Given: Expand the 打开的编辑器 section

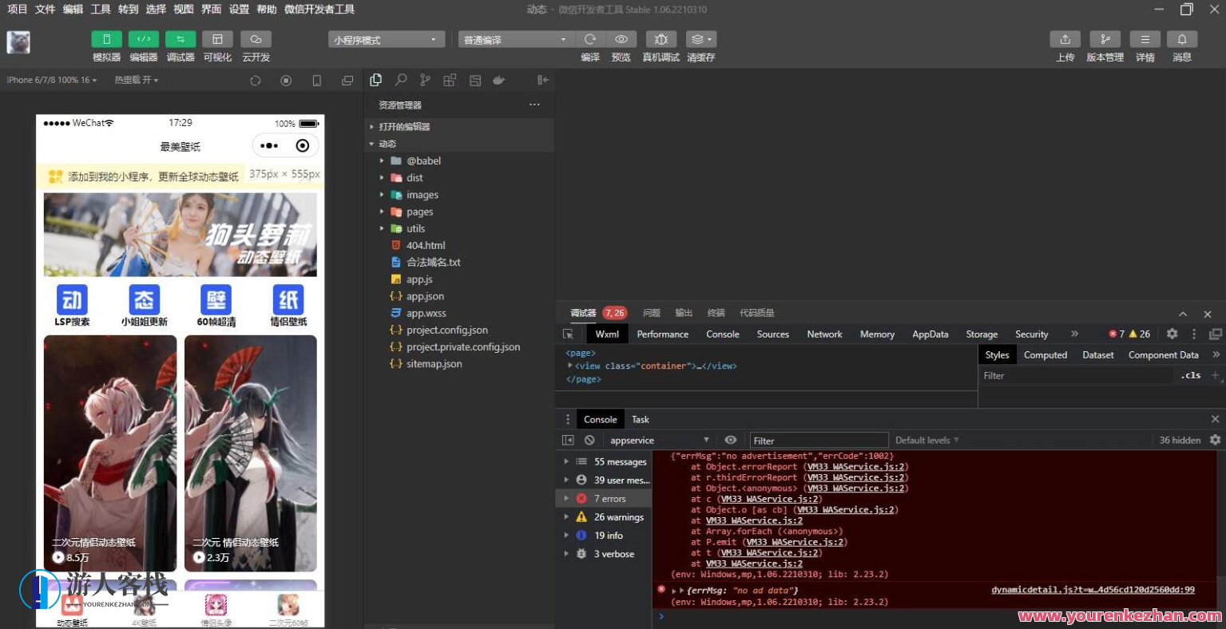Looking at the screenshot, I should click(x=459, y=126).
